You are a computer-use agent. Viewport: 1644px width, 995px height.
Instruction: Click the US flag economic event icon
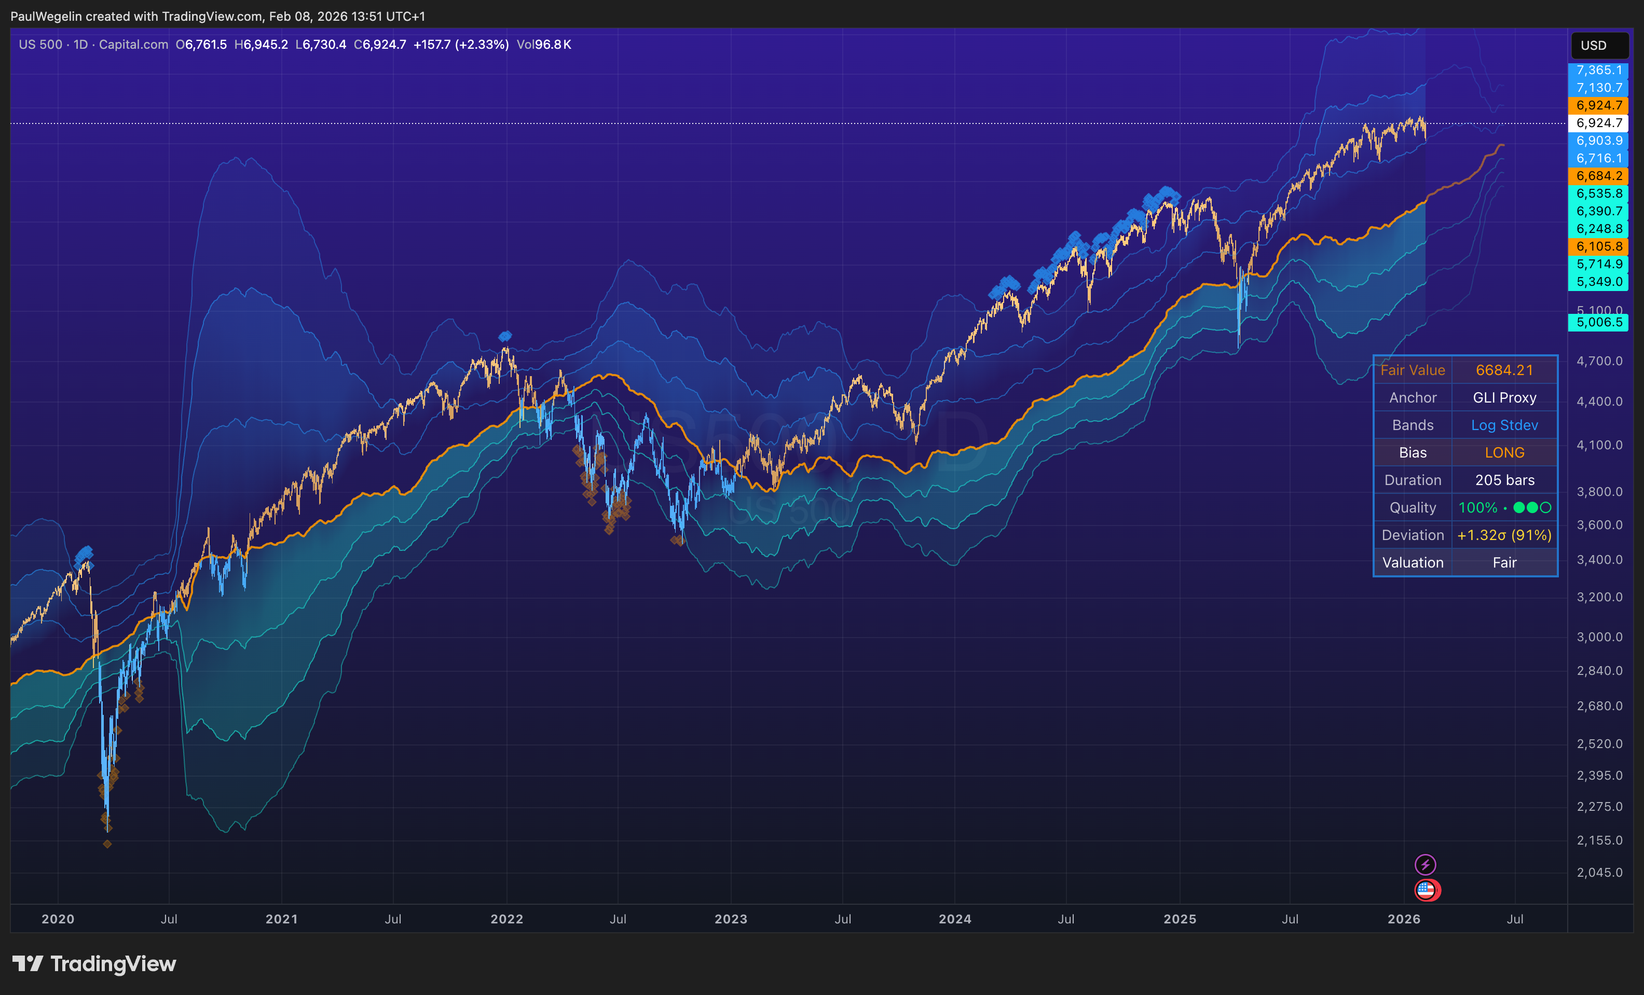[x=1427, y=890]
